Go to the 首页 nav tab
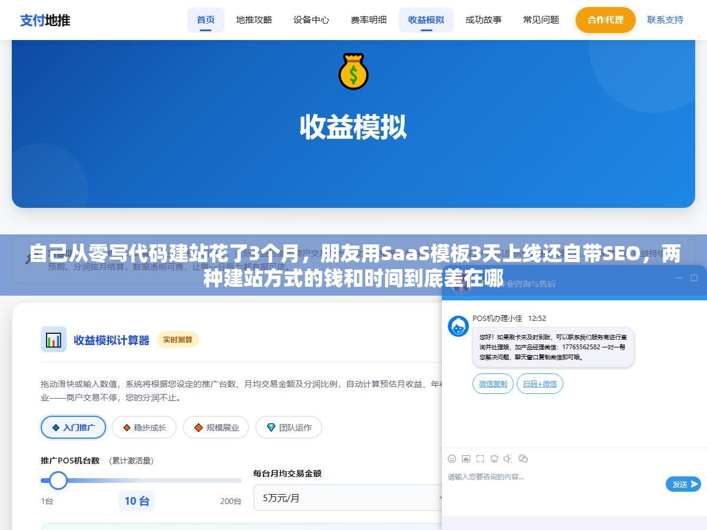This screenshot has height=530, width=707. point(206,20)
